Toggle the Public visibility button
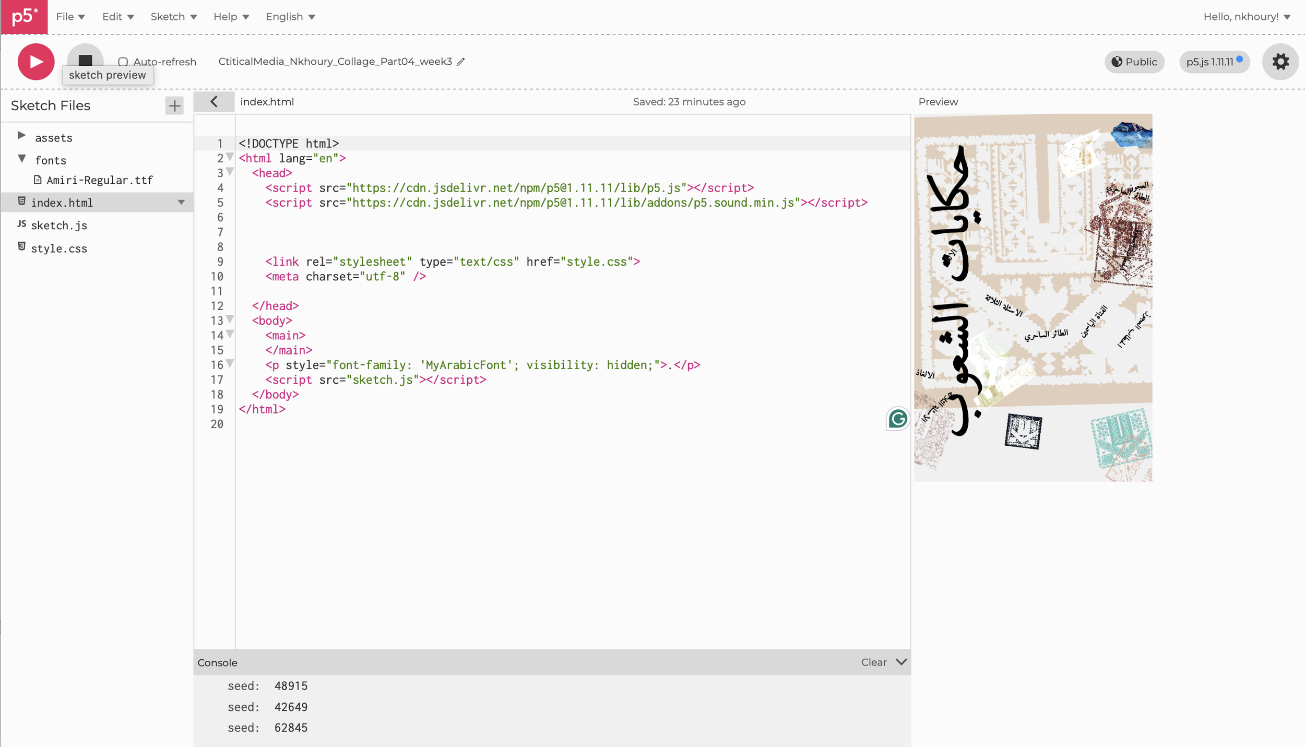 1134,62
